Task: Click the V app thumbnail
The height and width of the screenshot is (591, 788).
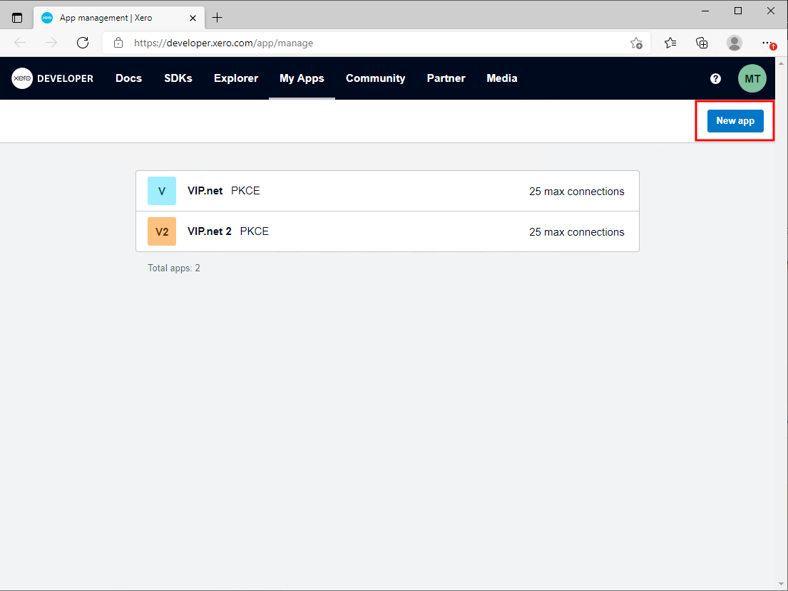Action: [x=162, y=191]
